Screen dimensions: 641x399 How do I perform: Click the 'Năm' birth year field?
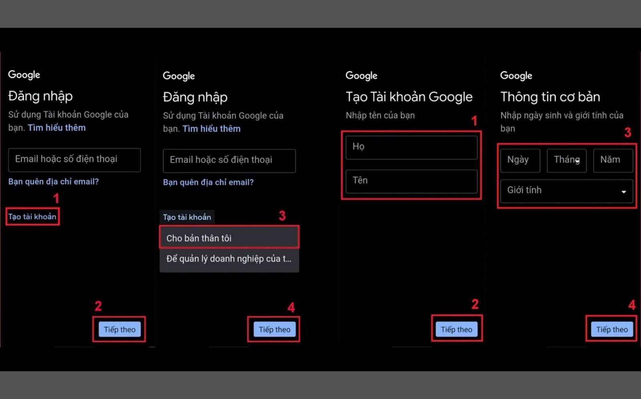(x=613, y=160)
